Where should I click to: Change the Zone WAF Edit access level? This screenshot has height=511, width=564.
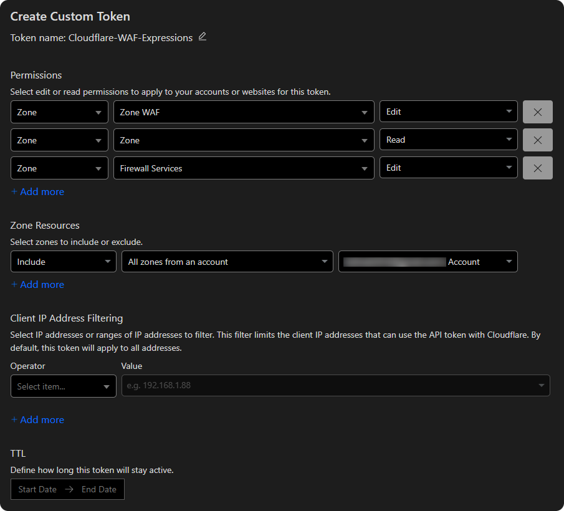(x=448, y=112)
